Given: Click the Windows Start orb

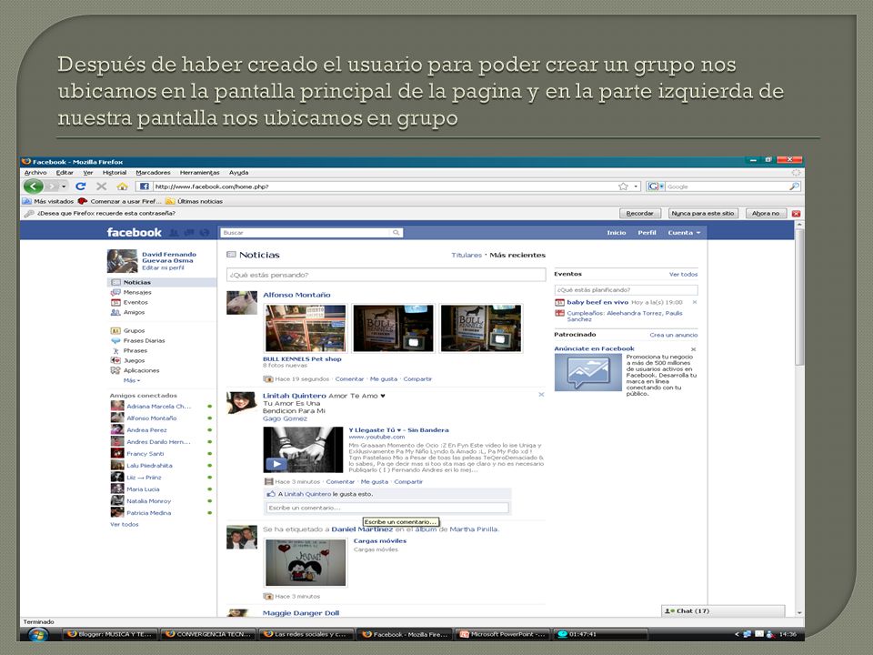Looking at the screenshot, I should (38, 634).
